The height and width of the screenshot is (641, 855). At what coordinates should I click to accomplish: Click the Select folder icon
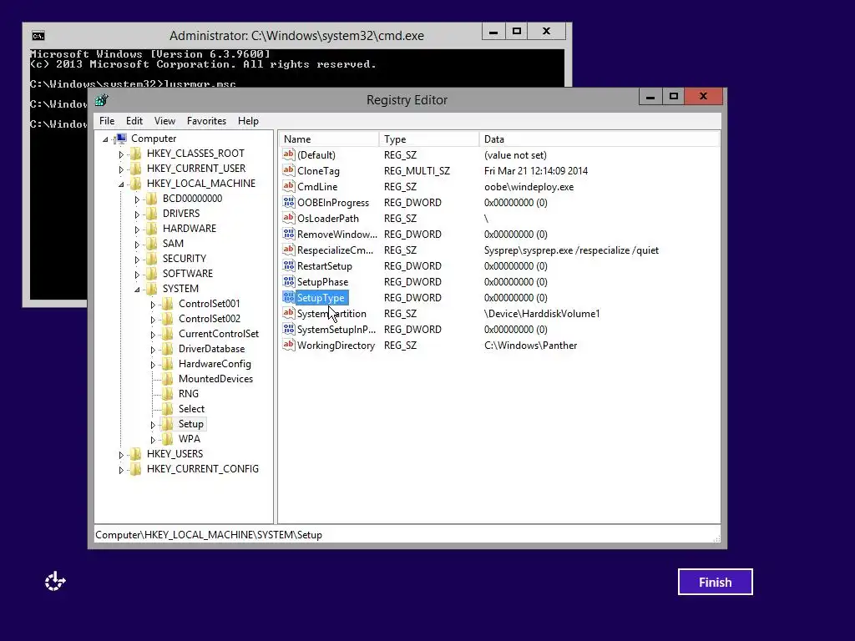pyautogui.click(x=167, y=409)
